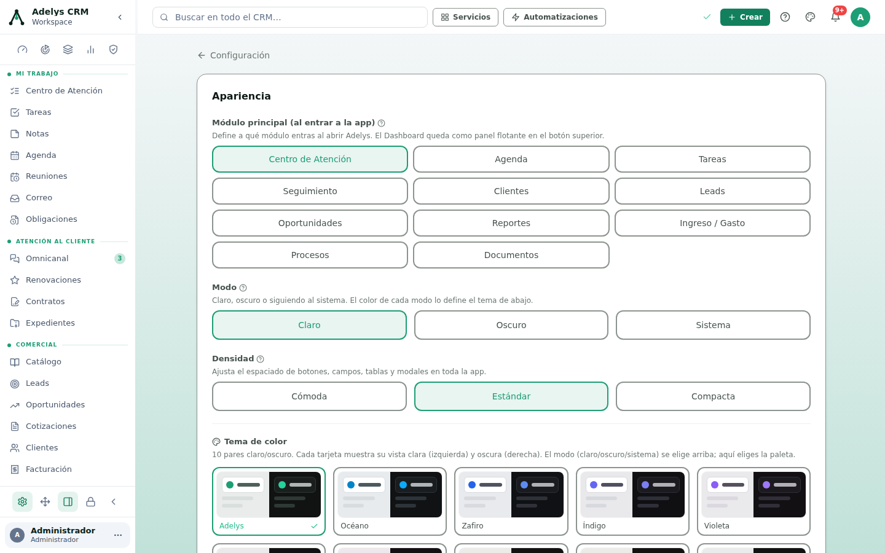Choose the Índigo color theme
Screen dimensions: 885x553
tap(632, 501)
